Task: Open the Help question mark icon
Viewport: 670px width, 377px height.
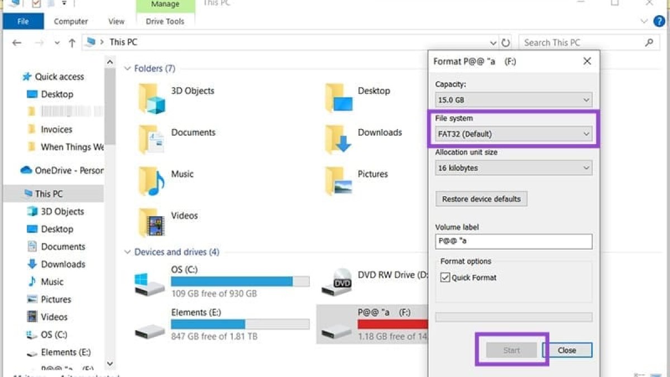Action: (x=659, y=21)
